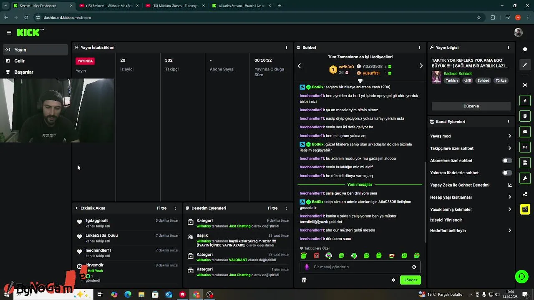Open the yellow clapperboard clips icon
Viewport: 534px width, 300px height.
(x=525, y=209)
